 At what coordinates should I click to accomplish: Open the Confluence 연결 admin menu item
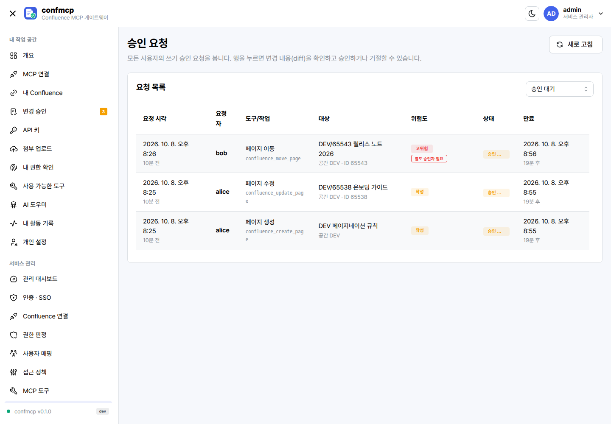[x=59, y=316]
